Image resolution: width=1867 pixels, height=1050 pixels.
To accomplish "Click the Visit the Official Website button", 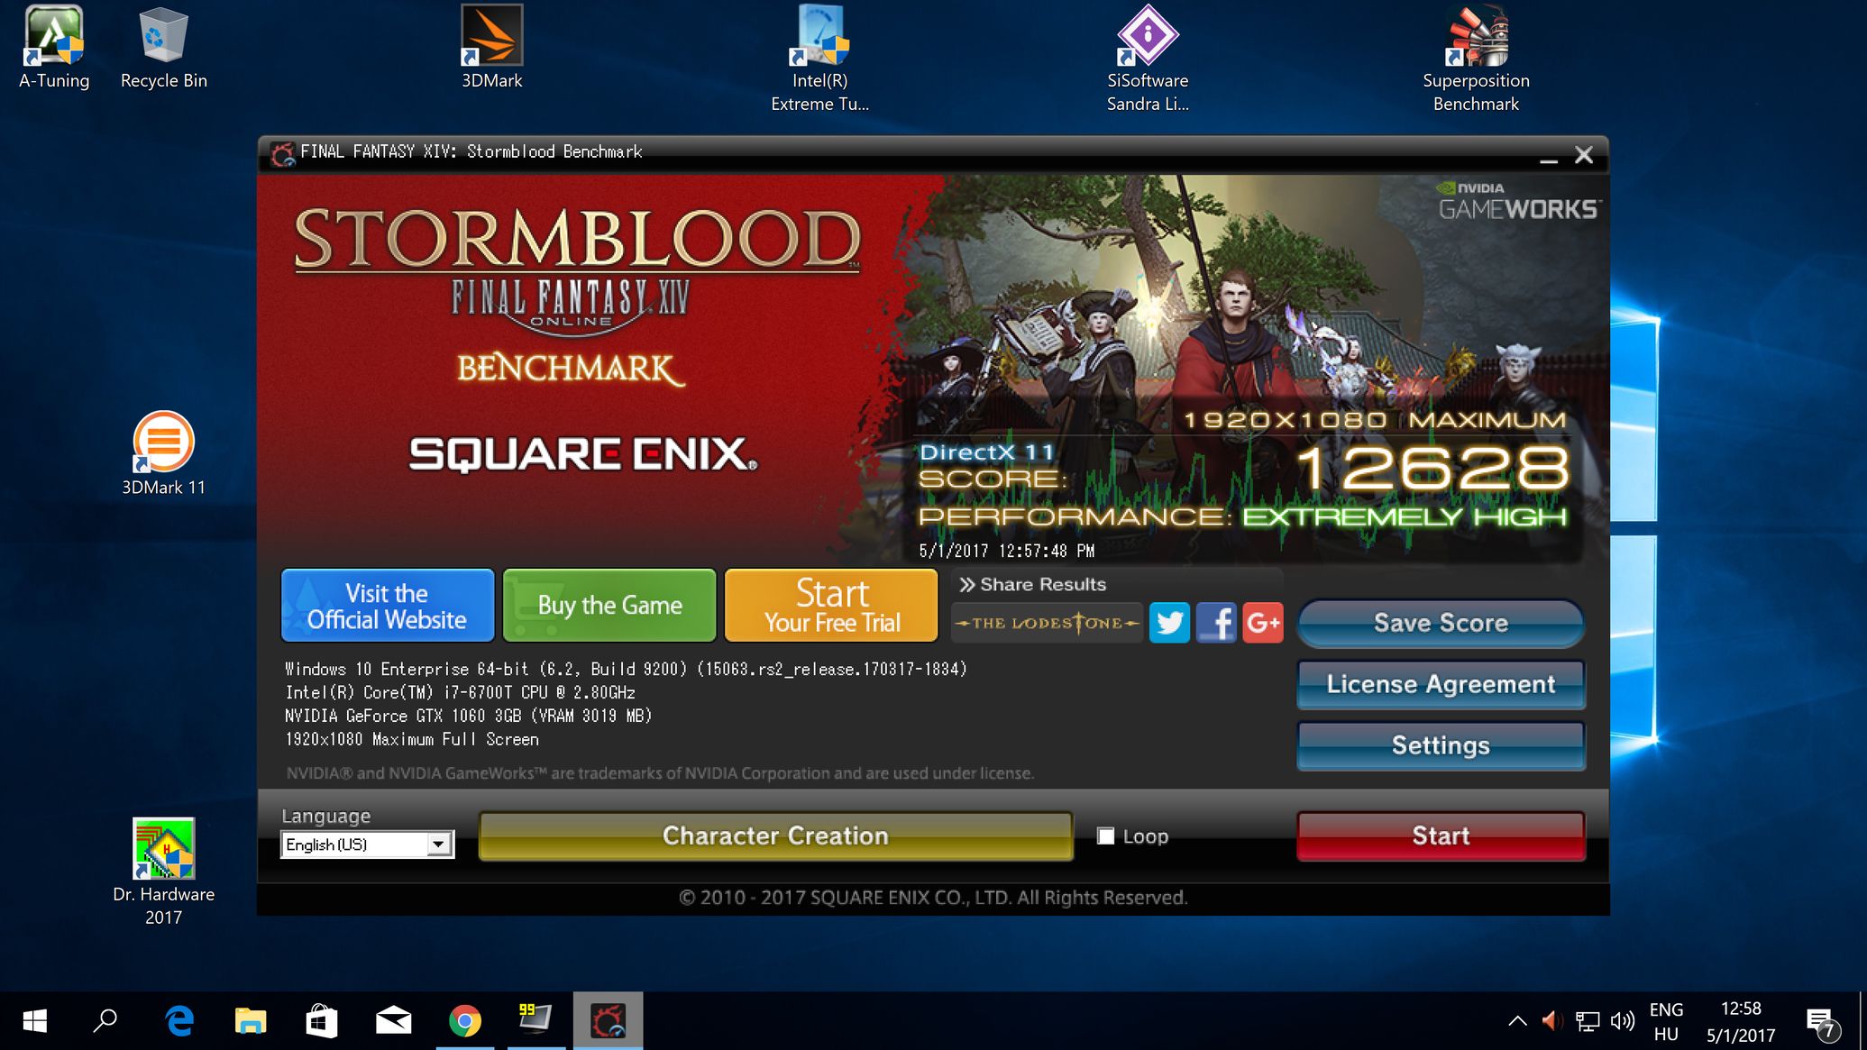I will pos(388,606).
